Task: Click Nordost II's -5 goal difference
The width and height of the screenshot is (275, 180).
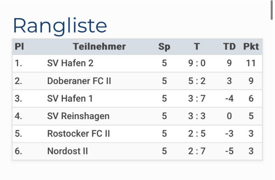Action: 229,151
